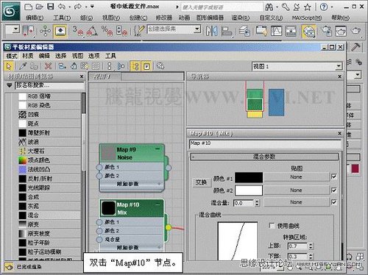Image resolution: width=368 pixels, height=275 pixels.
Task: Click the Render Setup teapot icon
Action: (326, 31)
